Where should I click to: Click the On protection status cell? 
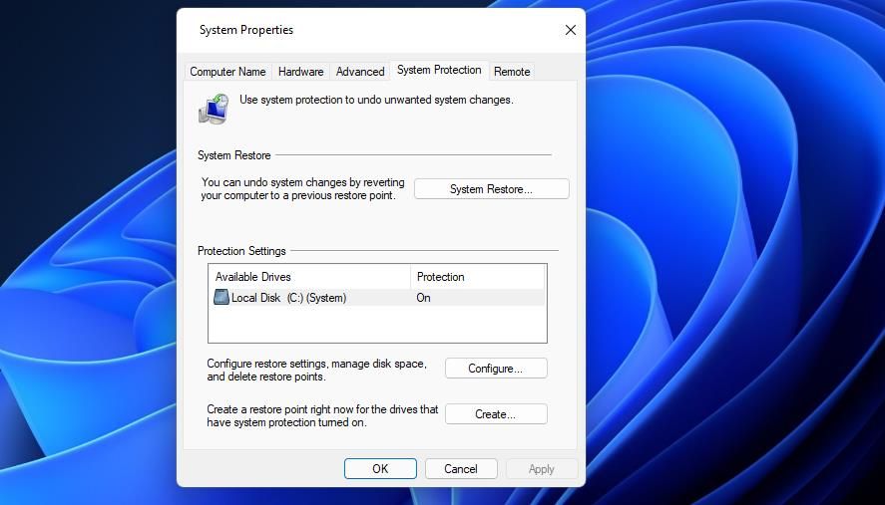(x=423, y=298)
